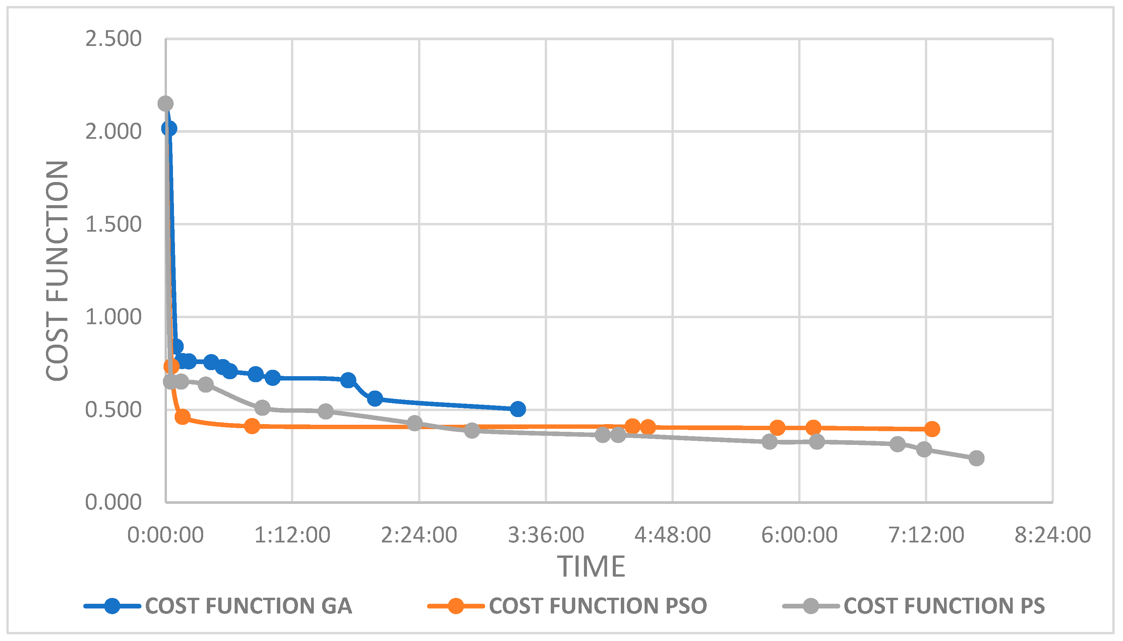Select the final orange PSO data point
The width and height of the screenshot is (1123, 641).
point(932,429)
